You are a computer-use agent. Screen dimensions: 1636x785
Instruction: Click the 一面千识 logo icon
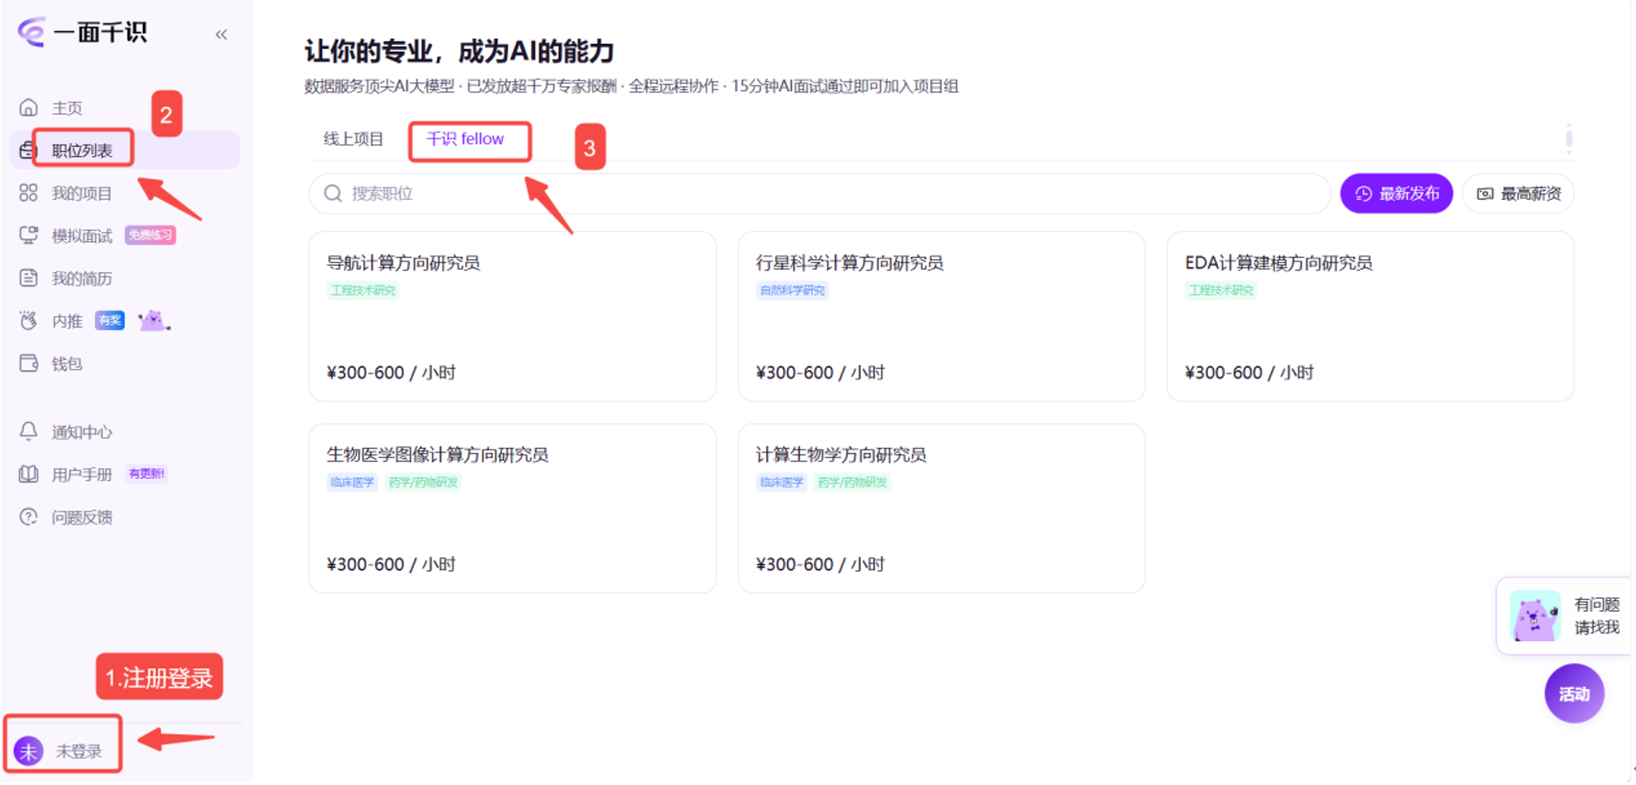click(x=32, y=32)
